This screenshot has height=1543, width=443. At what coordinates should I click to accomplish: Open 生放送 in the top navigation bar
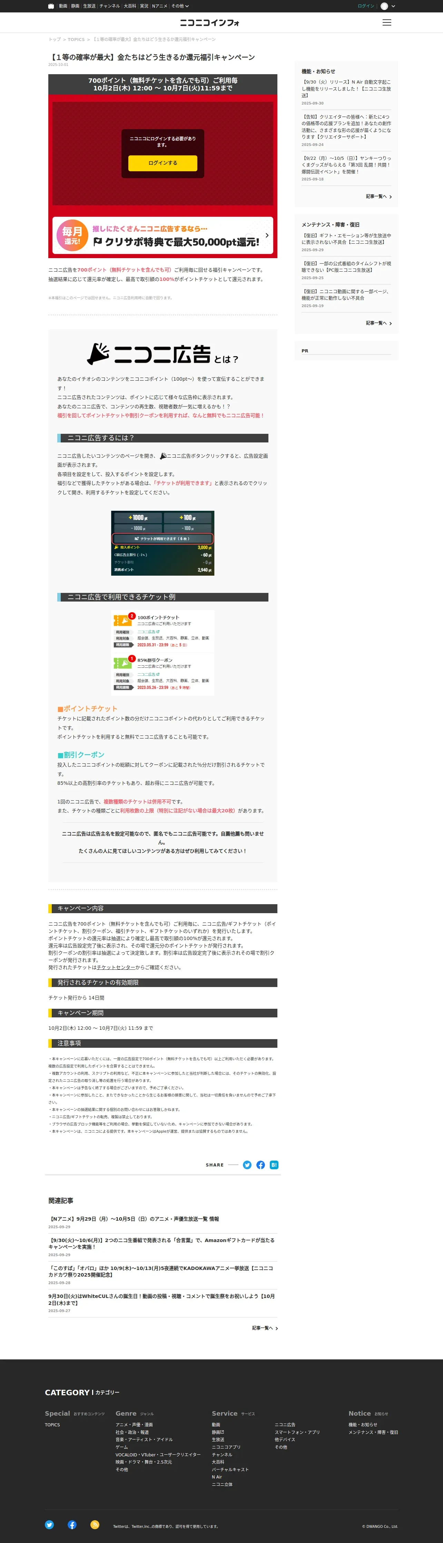coord(89,6)
